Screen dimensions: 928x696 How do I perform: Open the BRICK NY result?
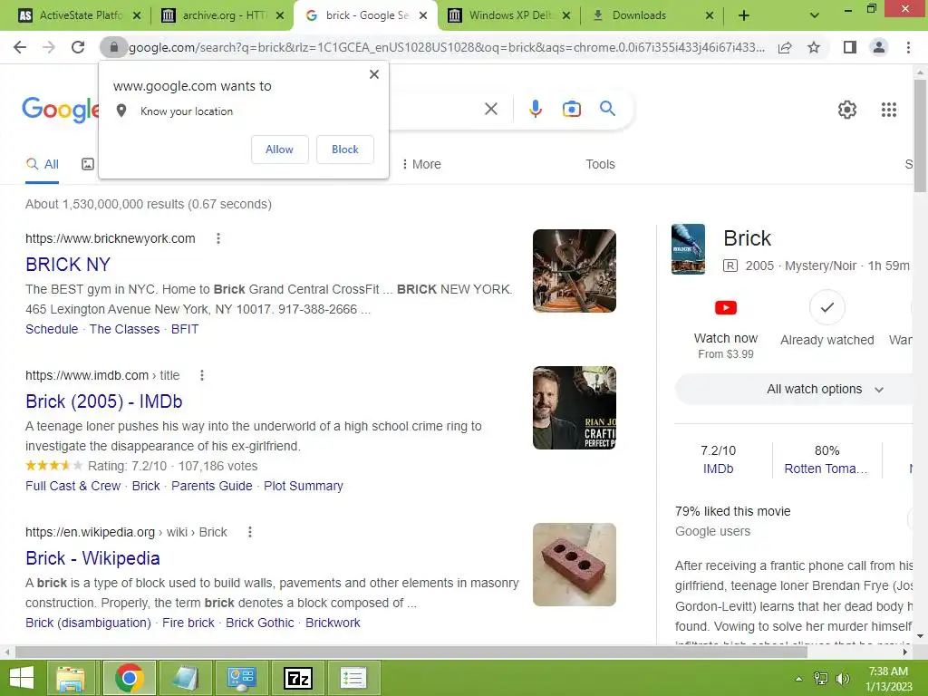pyautogui.click(x=68, y=264)
